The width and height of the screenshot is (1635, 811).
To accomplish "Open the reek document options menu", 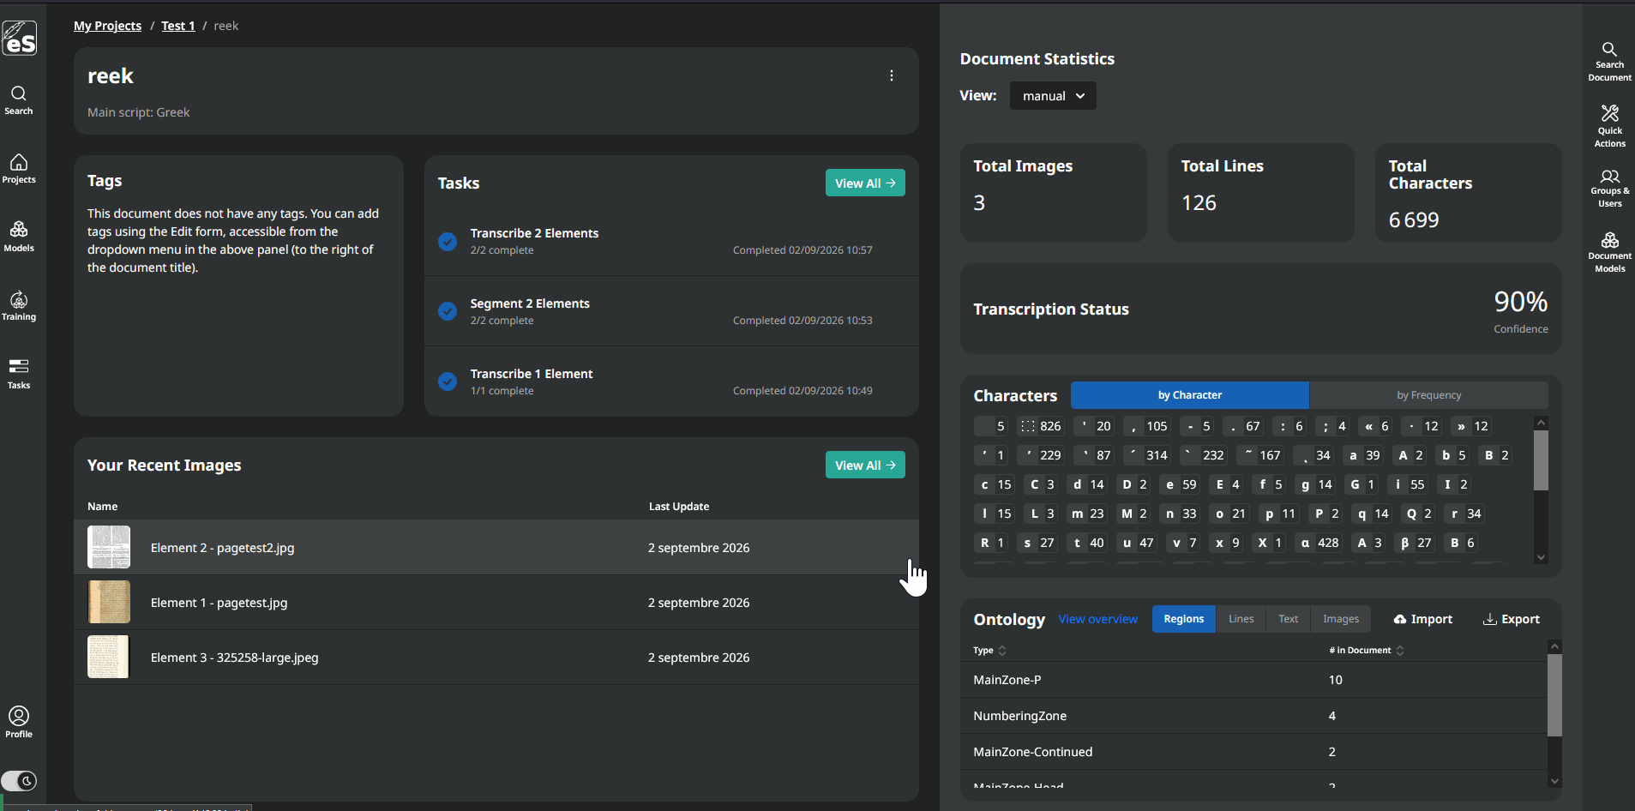I will coord(892,75).
